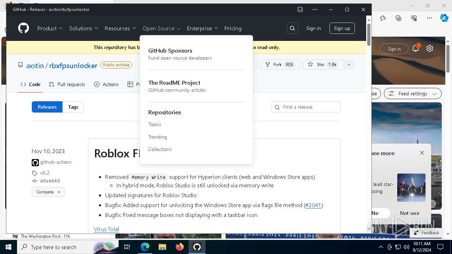Expand the Feed settings dropdown
This screenshot has height=254, width=452.
pyautogui.click(x=413, y=93)
